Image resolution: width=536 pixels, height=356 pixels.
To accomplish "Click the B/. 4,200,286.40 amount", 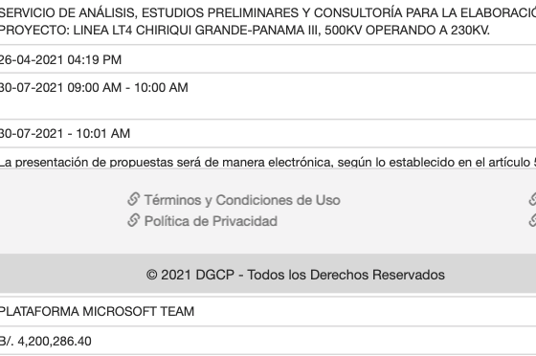I will click(x=46, y=341).
